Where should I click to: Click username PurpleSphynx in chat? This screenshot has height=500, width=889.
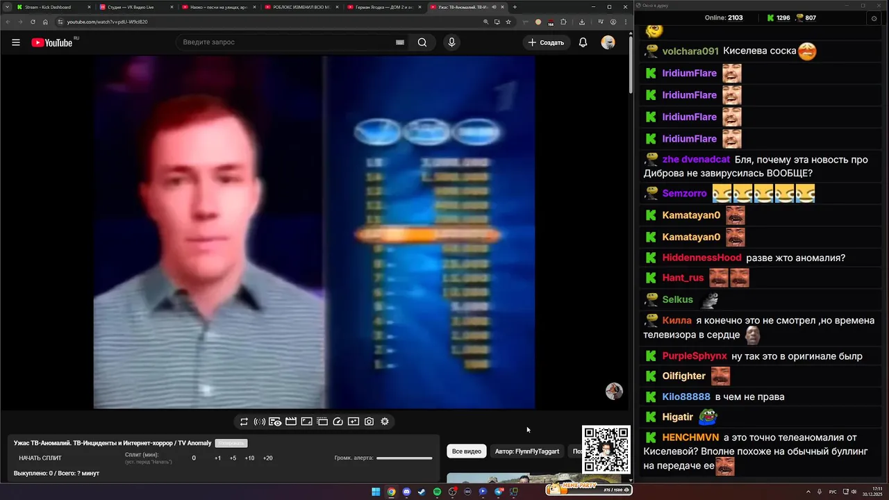coord(695,356)
